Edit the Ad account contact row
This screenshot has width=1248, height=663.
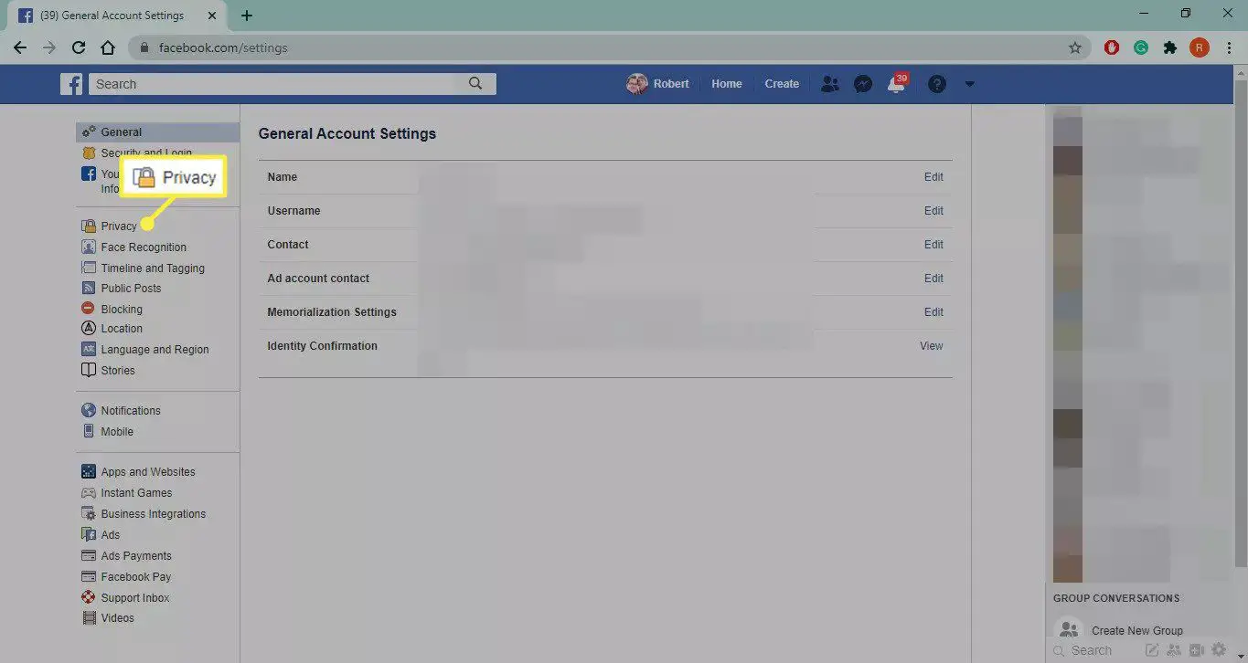pos(933,279)
